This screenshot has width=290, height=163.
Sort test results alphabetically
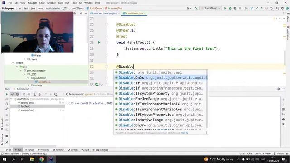[x=24, y=94]
